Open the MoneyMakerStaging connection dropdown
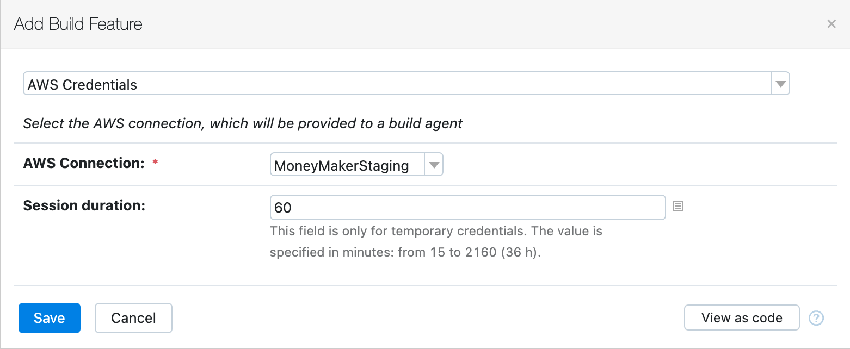Viewport: 850px width, 349px height. [356, 165]
